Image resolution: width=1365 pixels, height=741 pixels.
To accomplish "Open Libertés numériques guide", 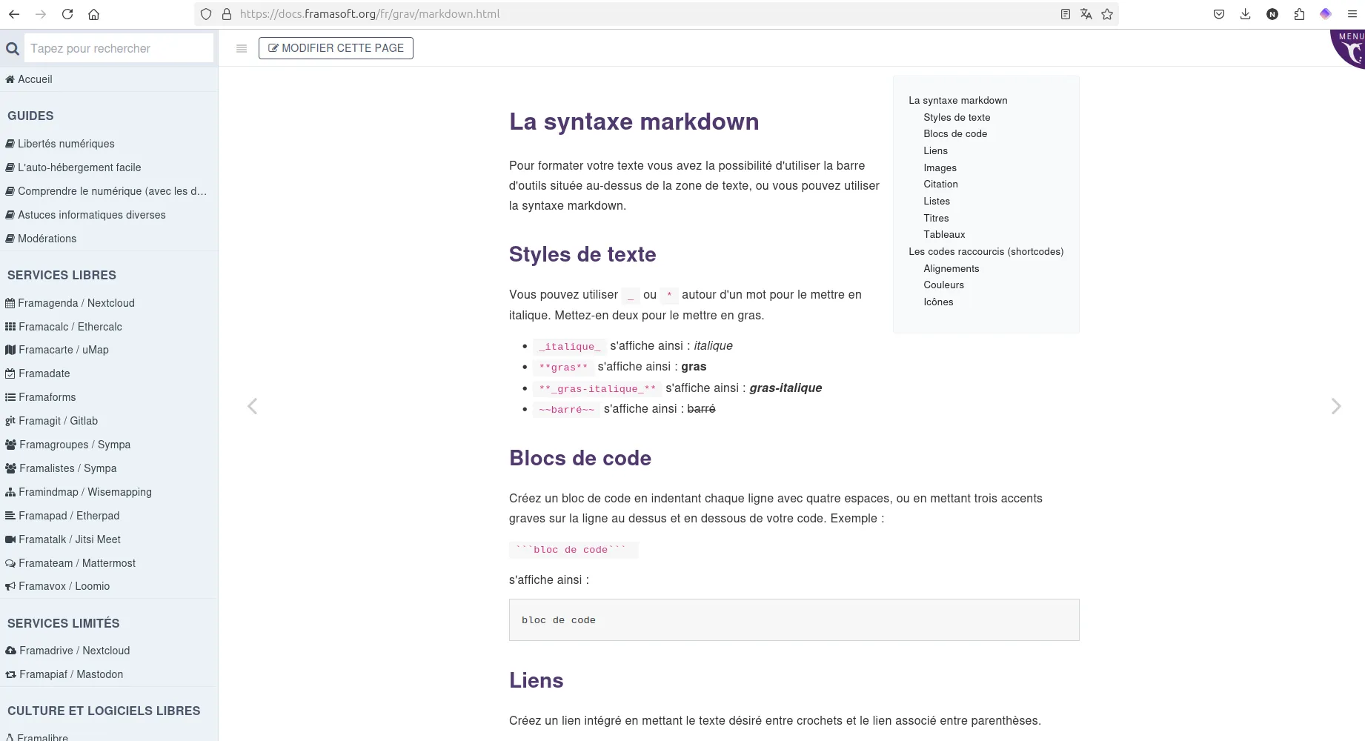I will pos(109,144).
